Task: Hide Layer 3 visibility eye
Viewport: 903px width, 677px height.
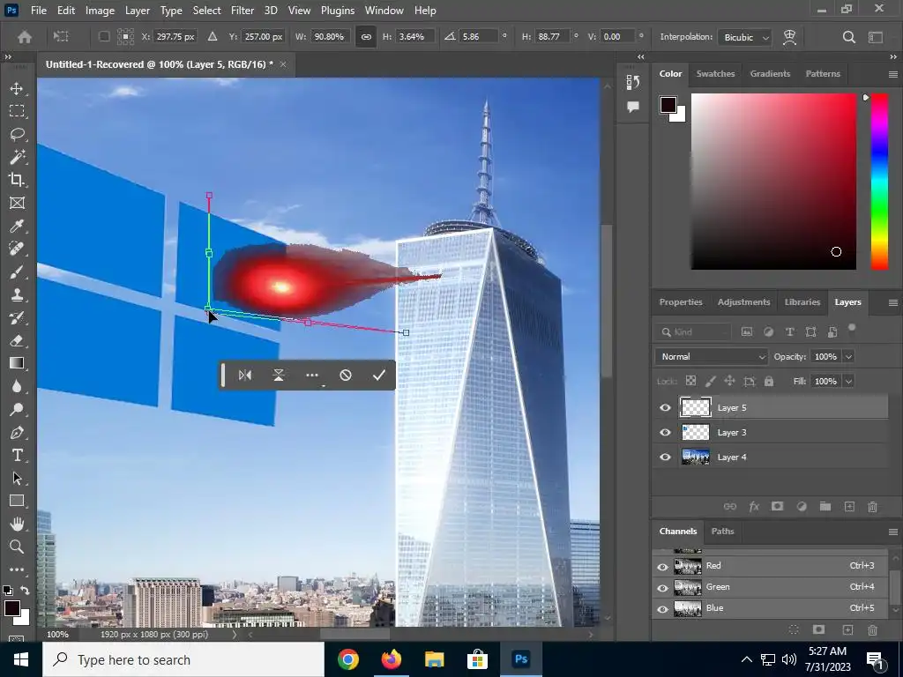Action: point(665,432)
